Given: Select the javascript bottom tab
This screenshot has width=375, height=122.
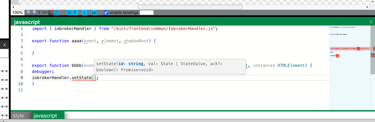Looking at the screenshot, I should click(x=45, y=116).
